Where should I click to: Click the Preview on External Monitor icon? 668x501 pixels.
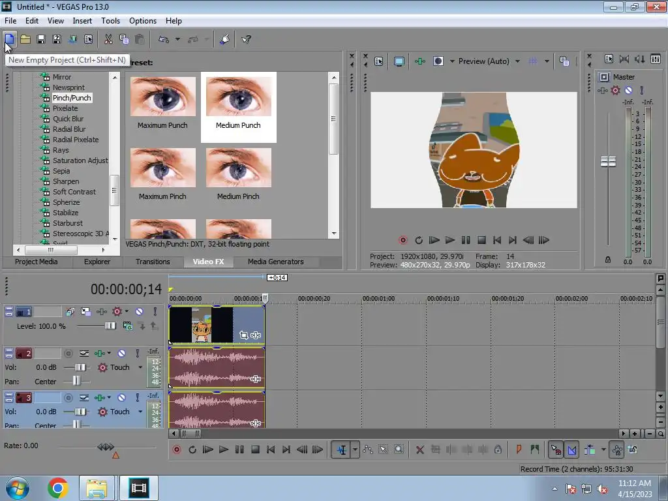(x=399, y=61)
